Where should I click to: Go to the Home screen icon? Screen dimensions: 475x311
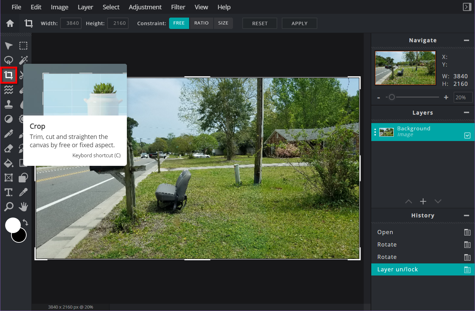point(10,23)
